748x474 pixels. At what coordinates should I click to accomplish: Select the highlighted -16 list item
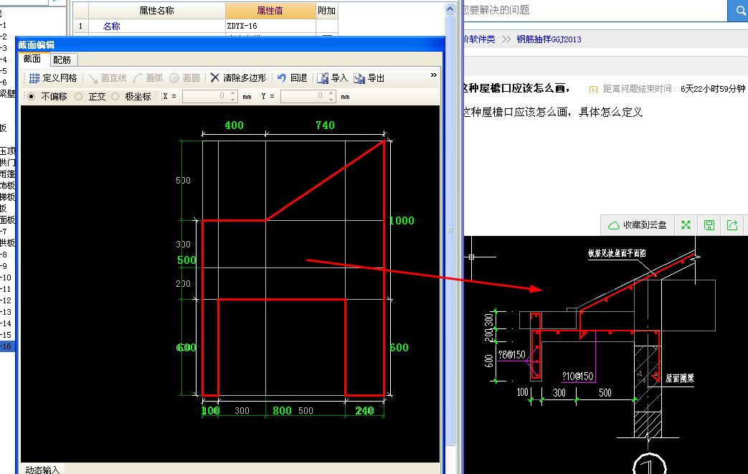(8, 346)
